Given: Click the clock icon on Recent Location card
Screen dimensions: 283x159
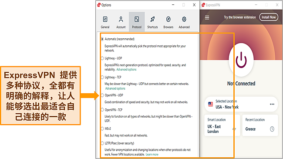Looking at the screenshot, I should click(272, 129).
